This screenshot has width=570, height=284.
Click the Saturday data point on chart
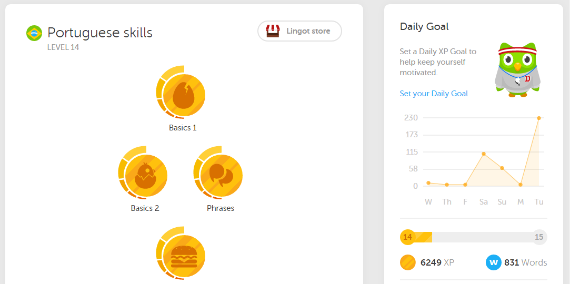(484, 154)
